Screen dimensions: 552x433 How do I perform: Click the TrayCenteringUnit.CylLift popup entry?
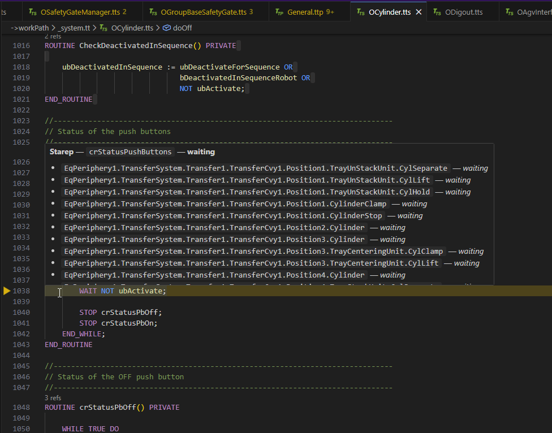[251, 263]
